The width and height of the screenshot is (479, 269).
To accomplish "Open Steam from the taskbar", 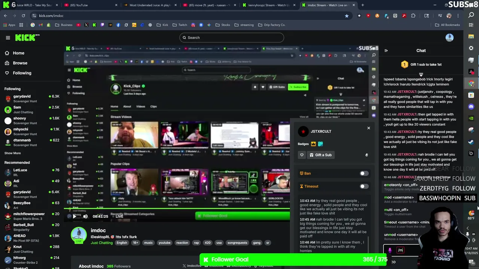I will pos(471,142).
